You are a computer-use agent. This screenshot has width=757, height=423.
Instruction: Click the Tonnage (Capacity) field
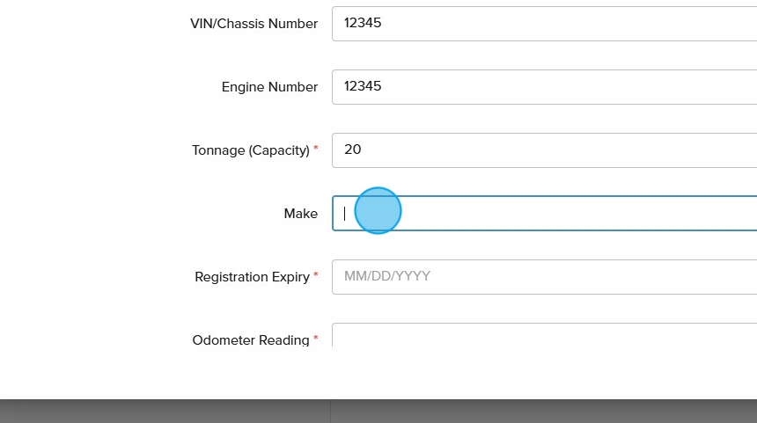click(x=544, y=150)
